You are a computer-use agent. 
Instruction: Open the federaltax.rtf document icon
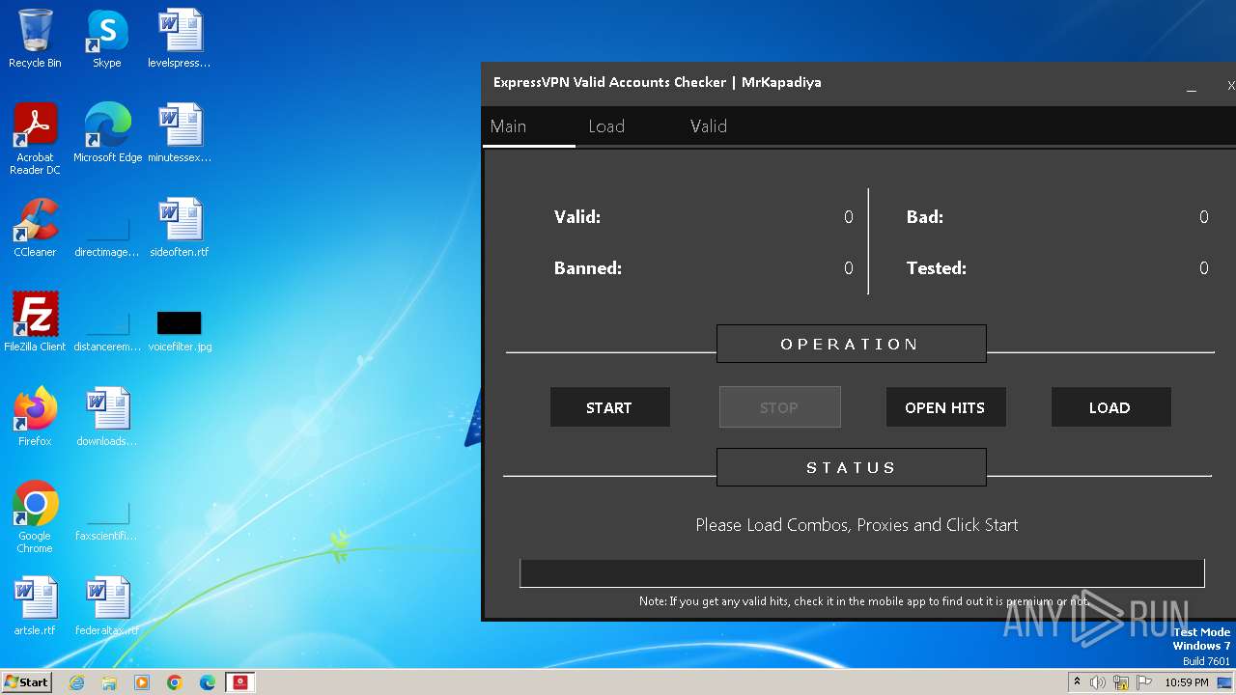[106, 606]
